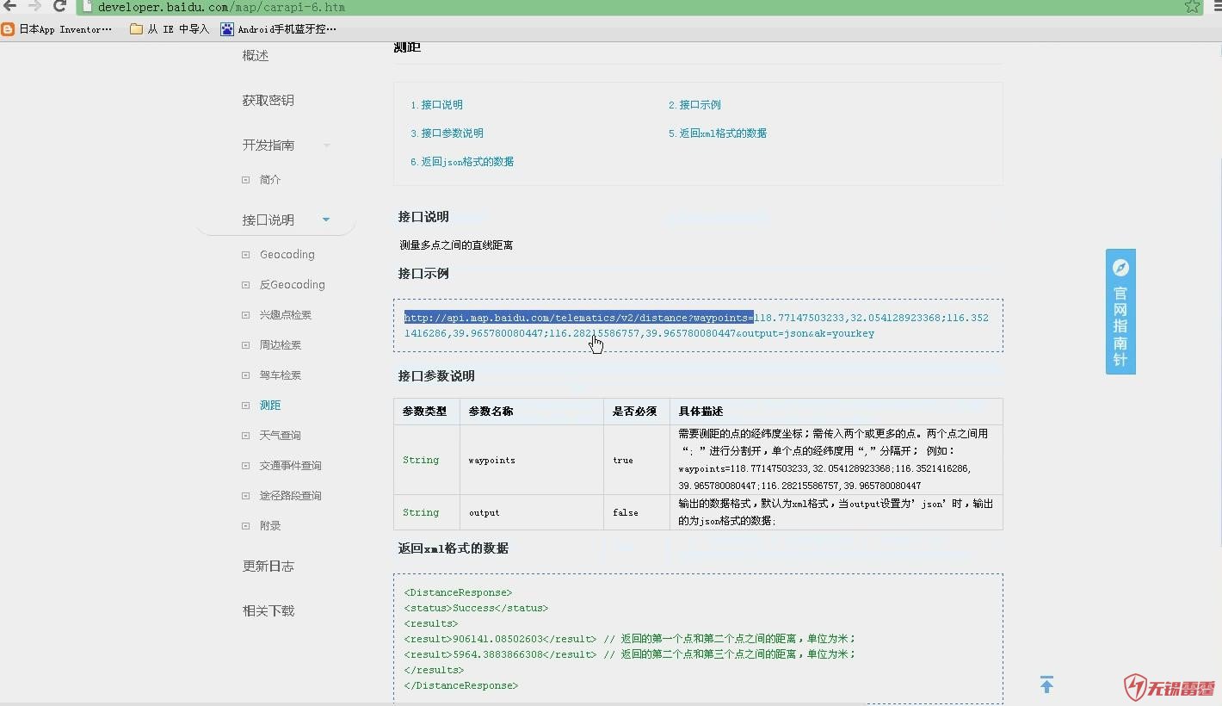
Task: Open the 从 IE 中导入 bookmarks folder
Action: coord(170,29)
